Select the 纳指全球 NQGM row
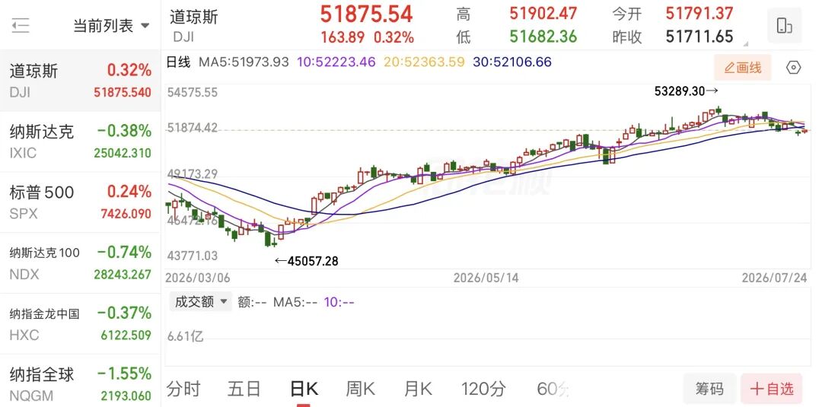Image resolution: width=822 pixels, height=407 pixels. (80, 381)
